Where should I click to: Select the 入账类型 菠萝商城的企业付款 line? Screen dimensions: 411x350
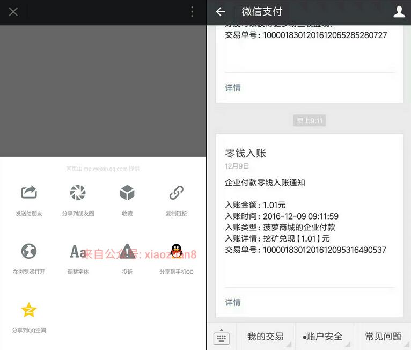pos(280,227)
